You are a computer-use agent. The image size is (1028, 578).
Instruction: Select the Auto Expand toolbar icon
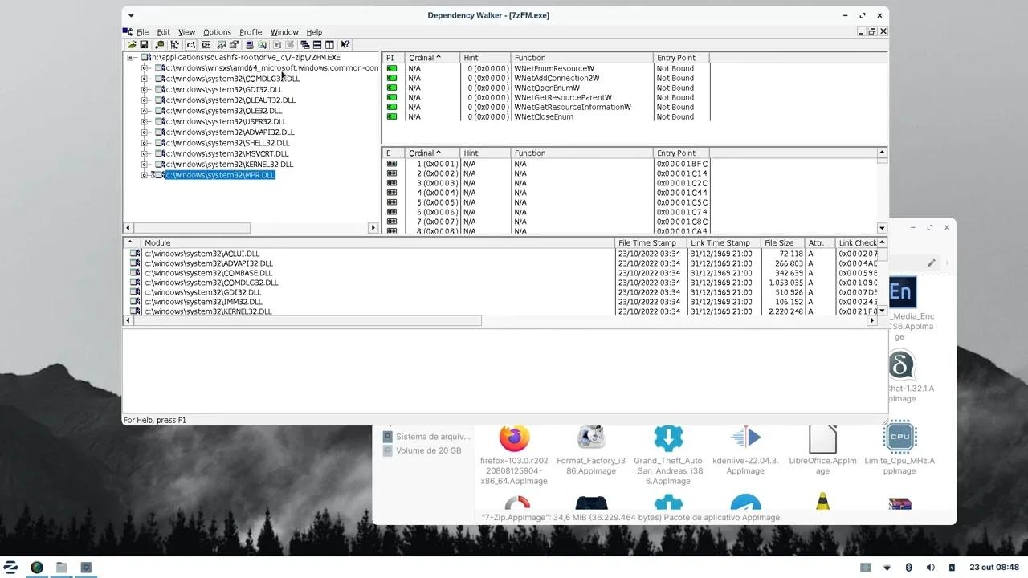pos(173,44)
